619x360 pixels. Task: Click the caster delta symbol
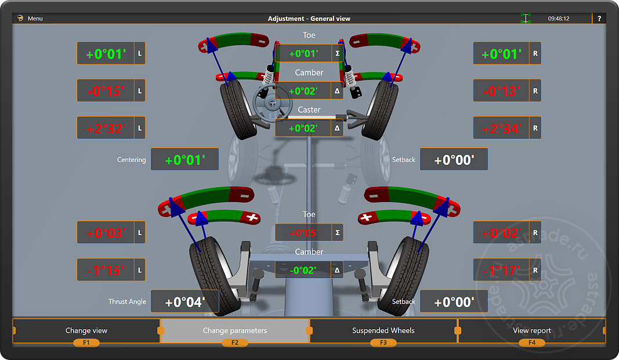337,128
